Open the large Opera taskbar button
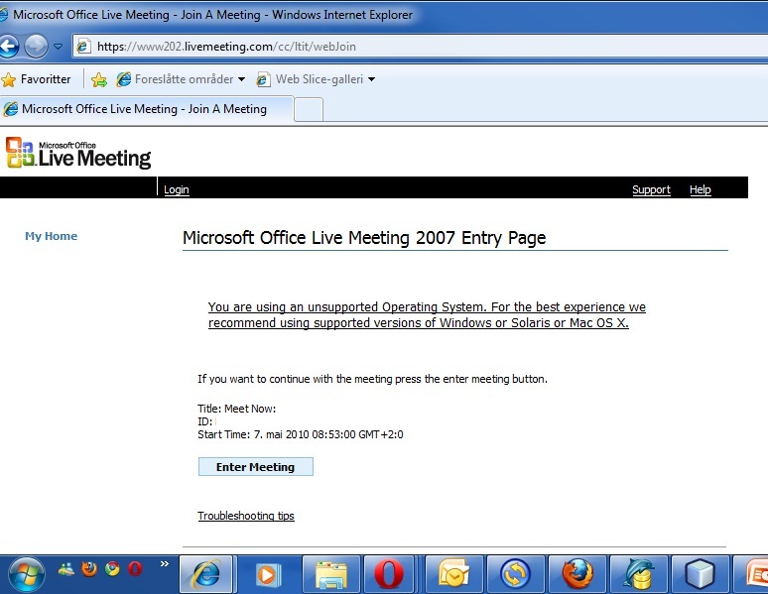 coord(389,574)
